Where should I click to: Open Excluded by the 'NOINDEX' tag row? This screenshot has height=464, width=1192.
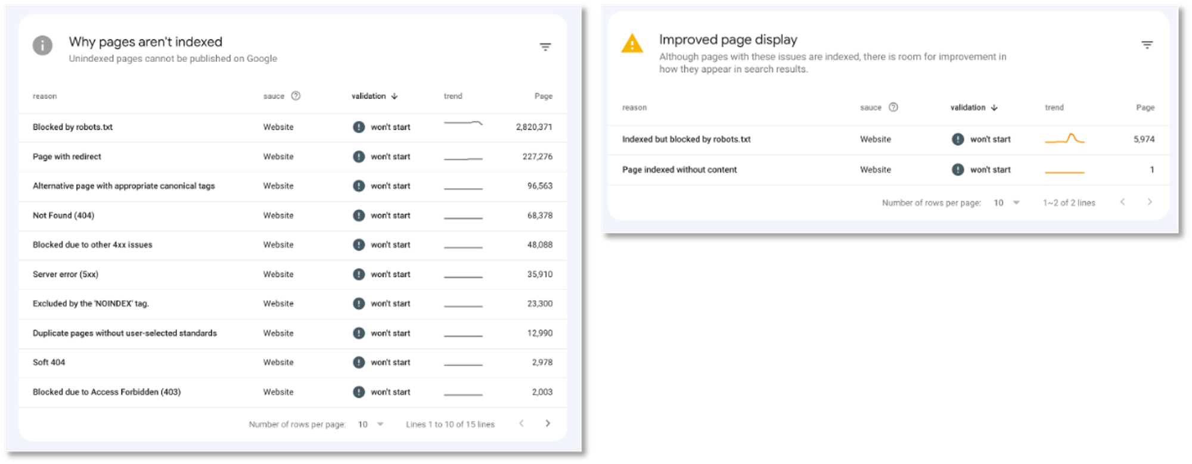pos(293,304)
